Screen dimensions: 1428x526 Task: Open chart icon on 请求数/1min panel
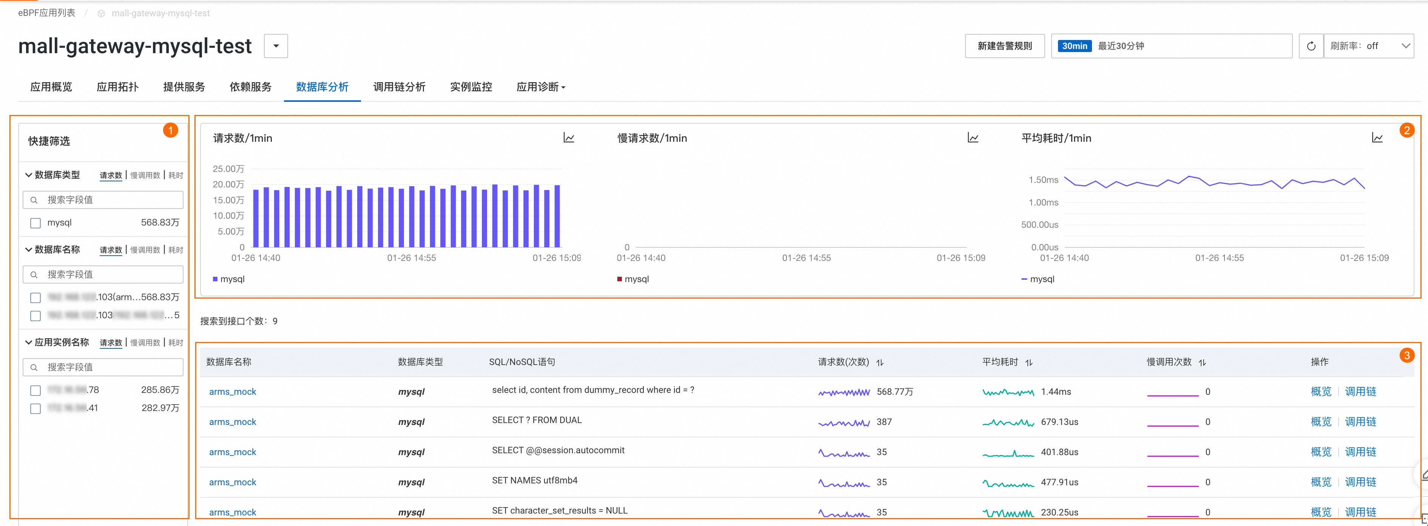(569, 138)
